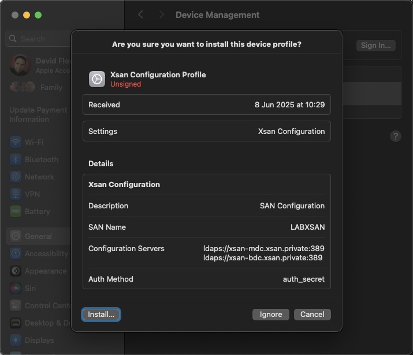Click the search magnifier icon
The height and width of the screenshot is (355, 413).
pos(13,39)
